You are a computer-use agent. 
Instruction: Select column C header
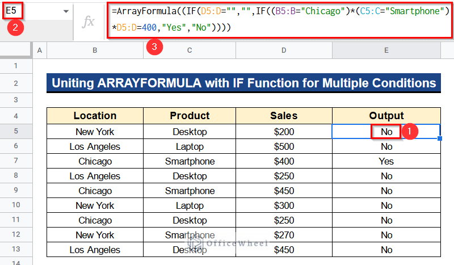point(190,51)
